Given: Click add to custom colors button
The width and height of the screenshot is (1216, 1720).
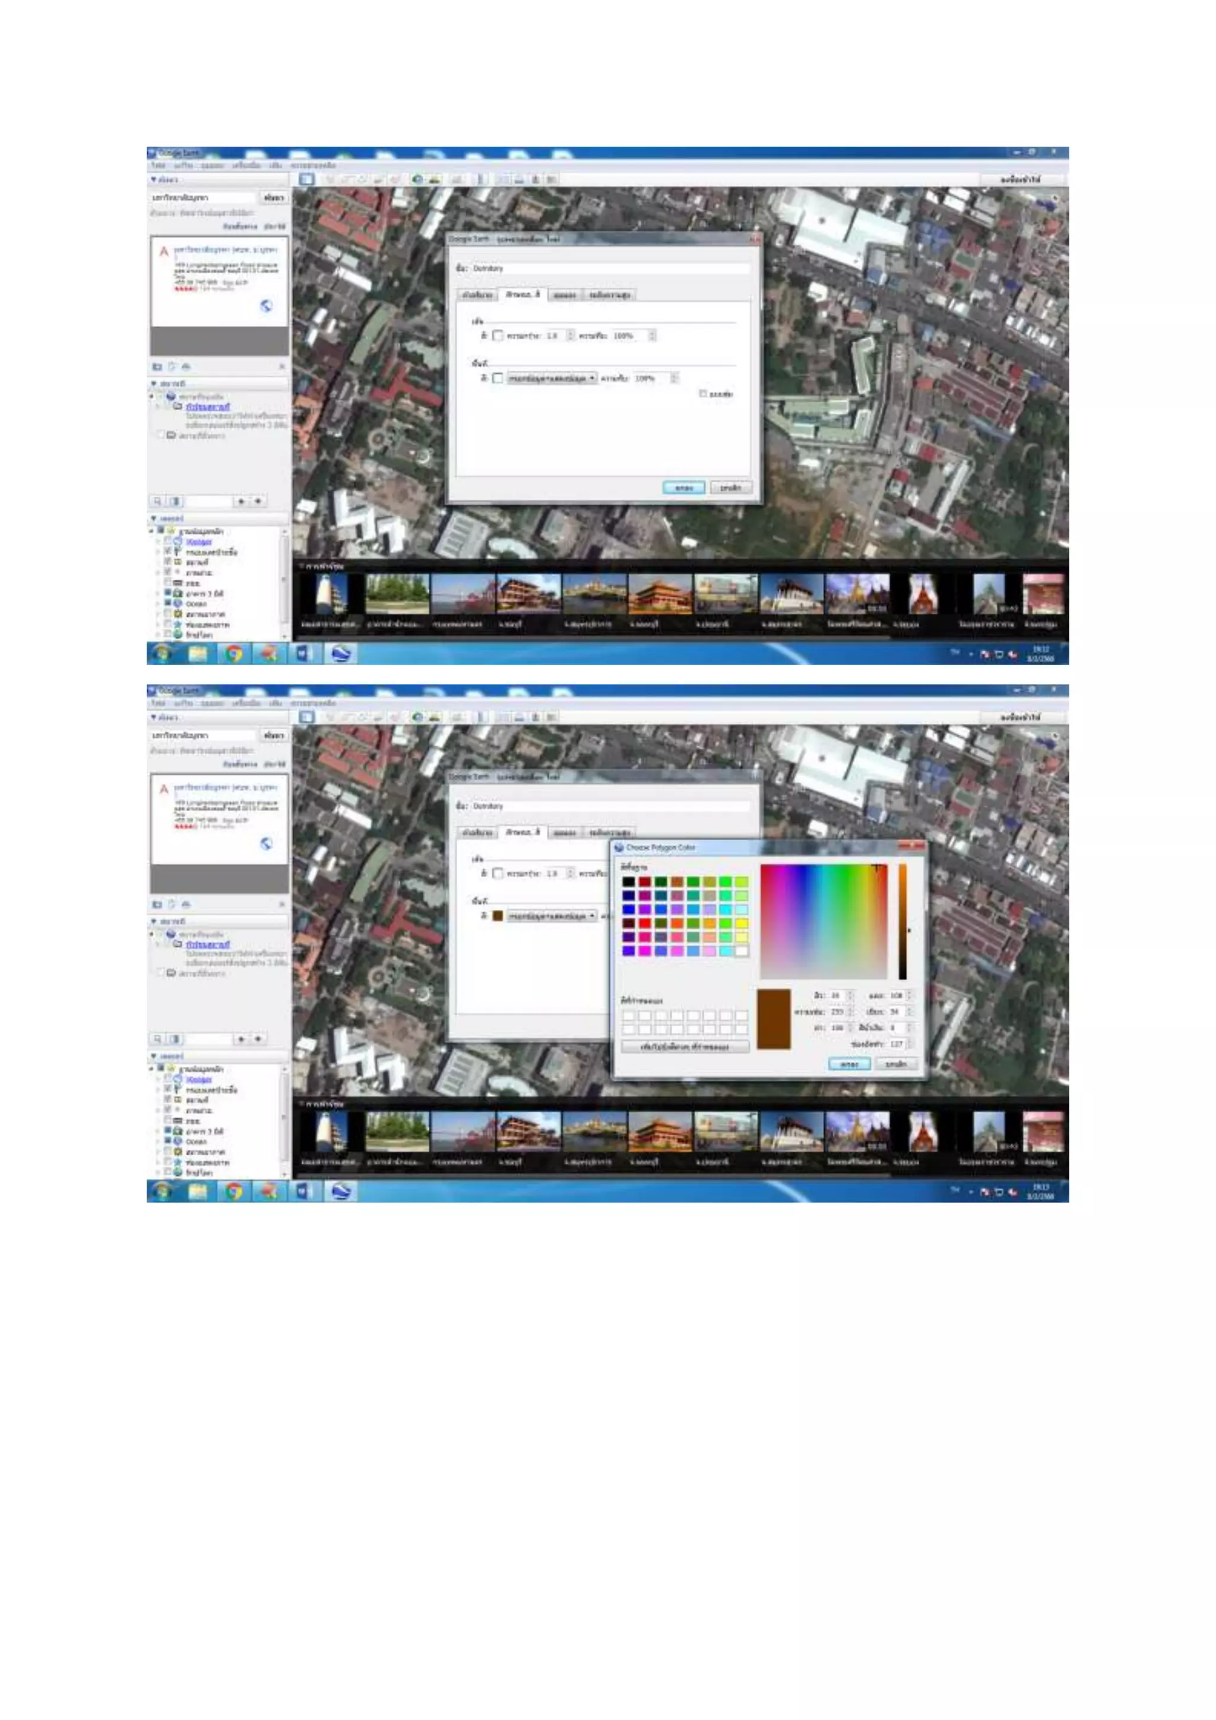Looking at the screenshot, I should click(685, 1046).
